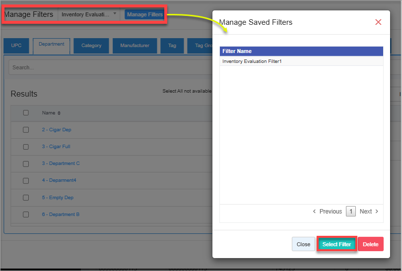Go to Next page chevron
The width and height of the screenshot is (402, 271).
click(377, 212)
